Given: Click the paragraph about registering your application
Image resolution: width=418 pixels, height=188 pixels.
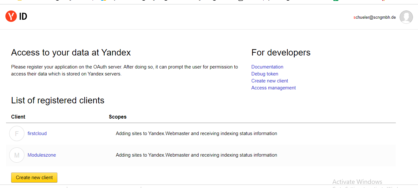Looking at the screenshot, I should pyautogui.click(x=124, y=70).
